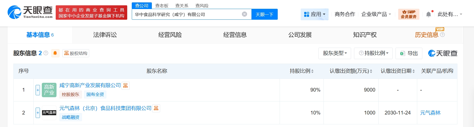Expand row 2 shareholder details
This screenshot has width=474, height=127.
coord(38,113)
